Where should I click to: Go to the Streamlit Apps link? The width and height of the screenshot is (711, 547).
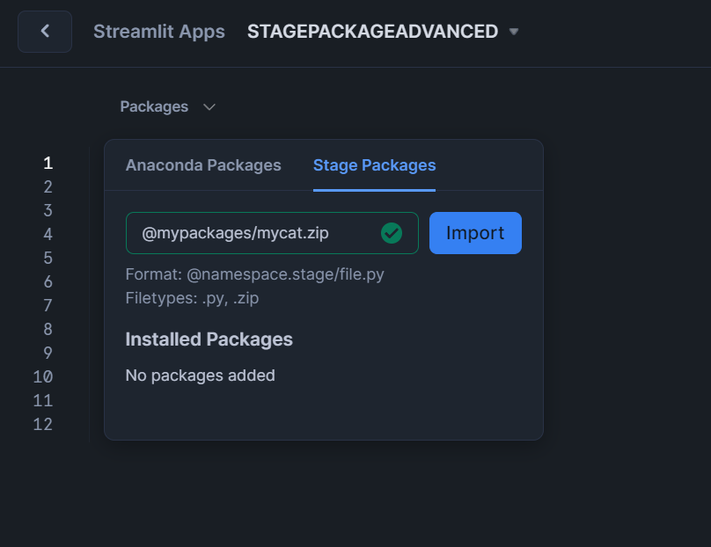click(x=159, y=32)
